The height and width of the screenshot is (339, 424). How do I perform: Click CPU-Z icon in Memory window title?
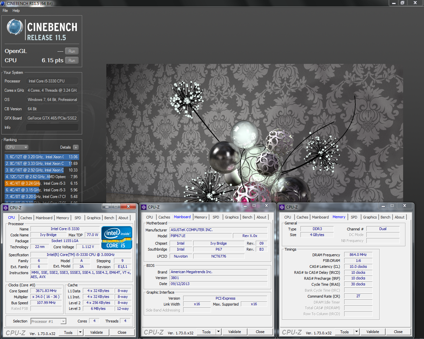pos(282,207)
